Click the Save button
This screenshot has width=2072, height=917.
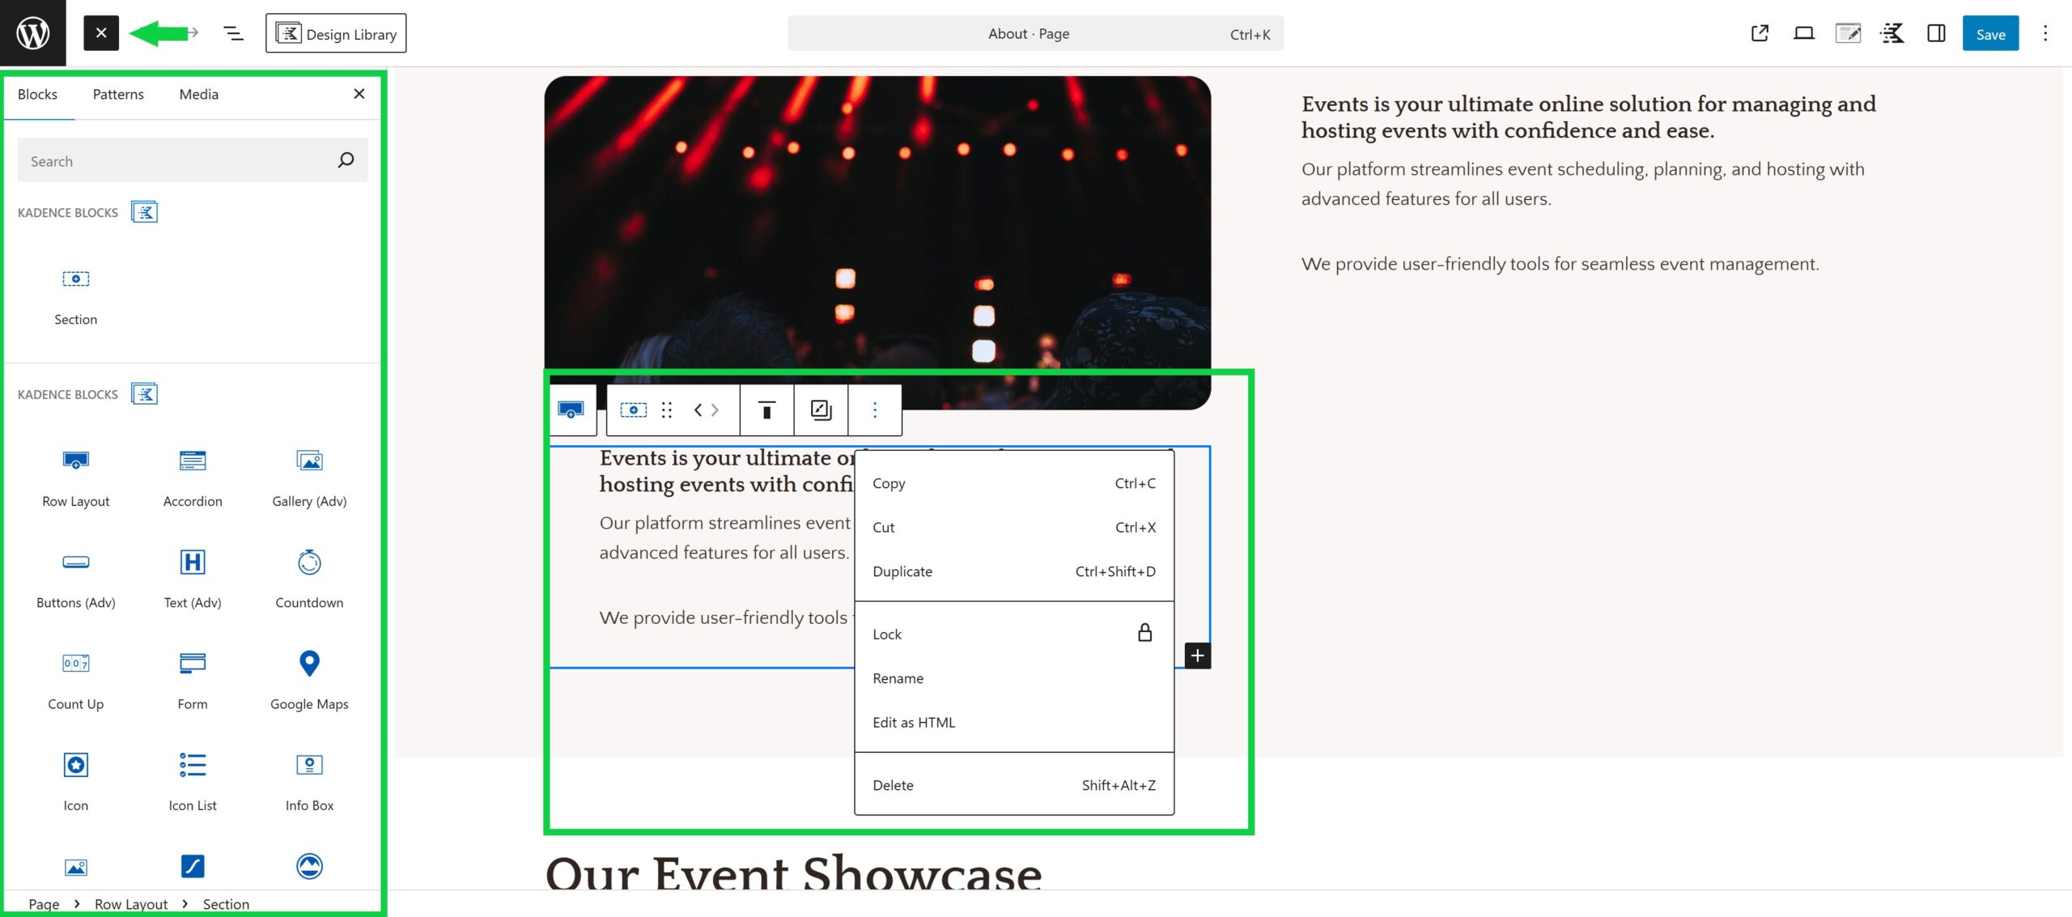1990,33
